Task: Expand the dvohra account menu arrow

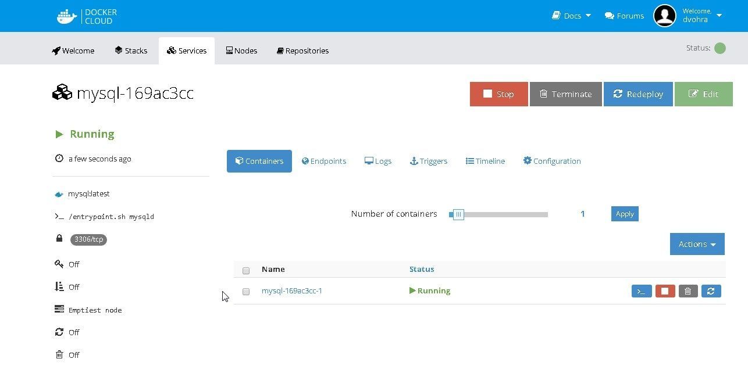Action: click(719, 16)
